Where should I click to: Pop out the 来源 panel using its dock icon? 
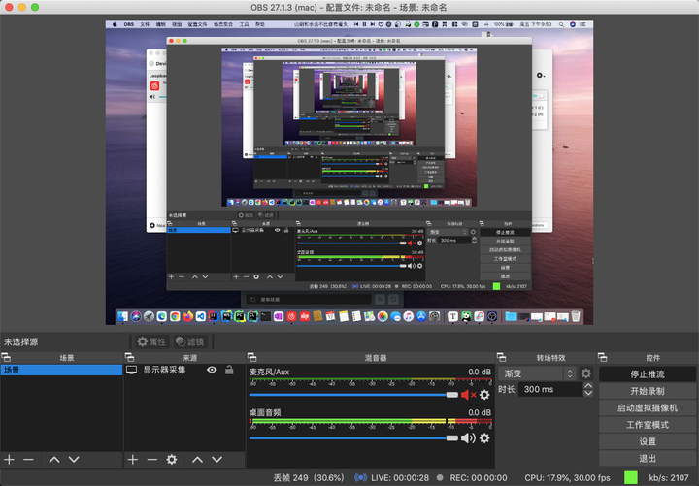point(129,357)
